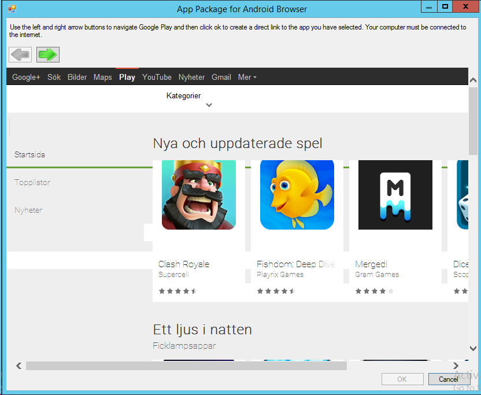Image resolution: width=481 pixels, height=395 pixels.
Task: Click the horizontal scrollbar right arrow
Action: (x=456, y=366)
